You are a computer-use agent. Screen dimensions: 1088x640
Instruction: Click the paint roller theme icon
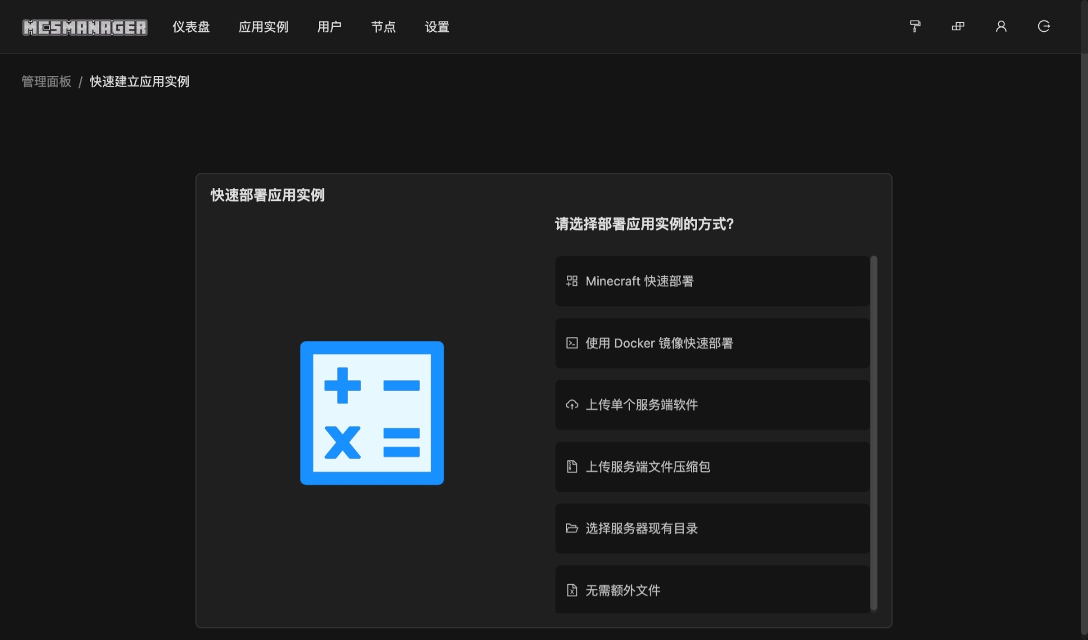point(915,26)
